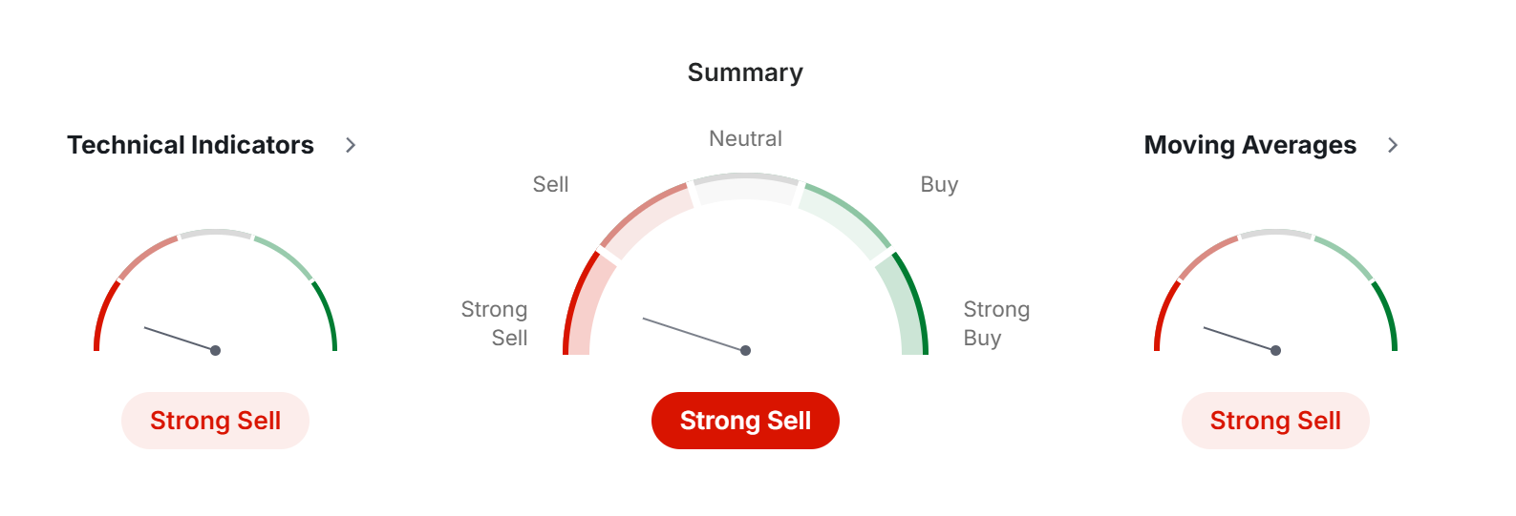Click gray Neutral segment of Summary gauge
Image resolution: width=1516 pixels, height=516 pixels.
pos(745,186)
